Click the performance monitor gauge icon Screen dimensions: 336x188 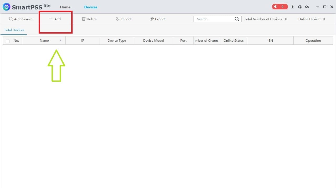click(307, 7)
